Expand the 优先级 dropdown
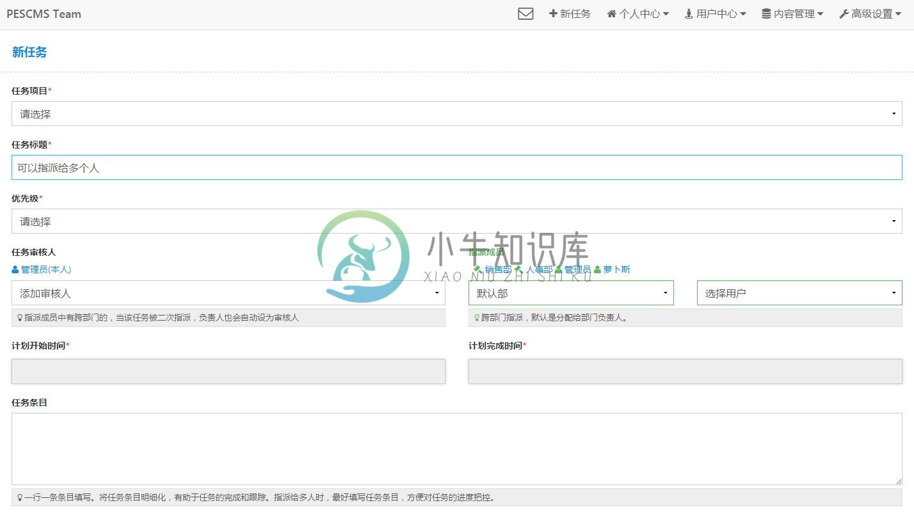Viewport: 914px width, 512px height. (457, 221)
